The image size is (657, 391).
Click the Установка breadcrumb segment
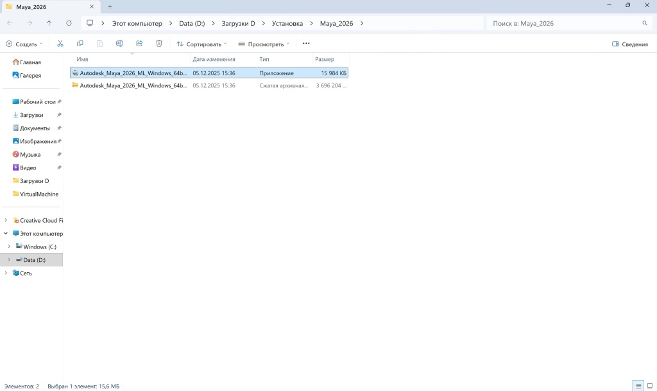point(287,23)
